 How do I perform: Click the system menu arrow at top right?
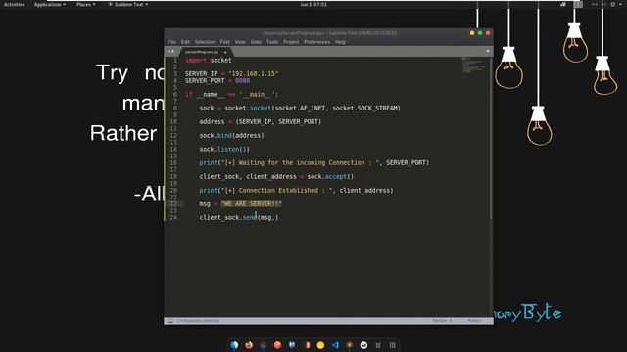[621, 4]
